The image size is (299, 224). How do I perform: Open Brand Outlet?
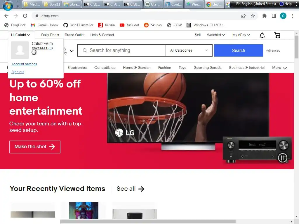tap(74, 35)
